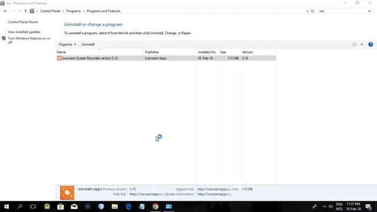The width and height of the screenshot is (377, 212).
Task: Open Control Panel Home link
Action: point(23,22)
